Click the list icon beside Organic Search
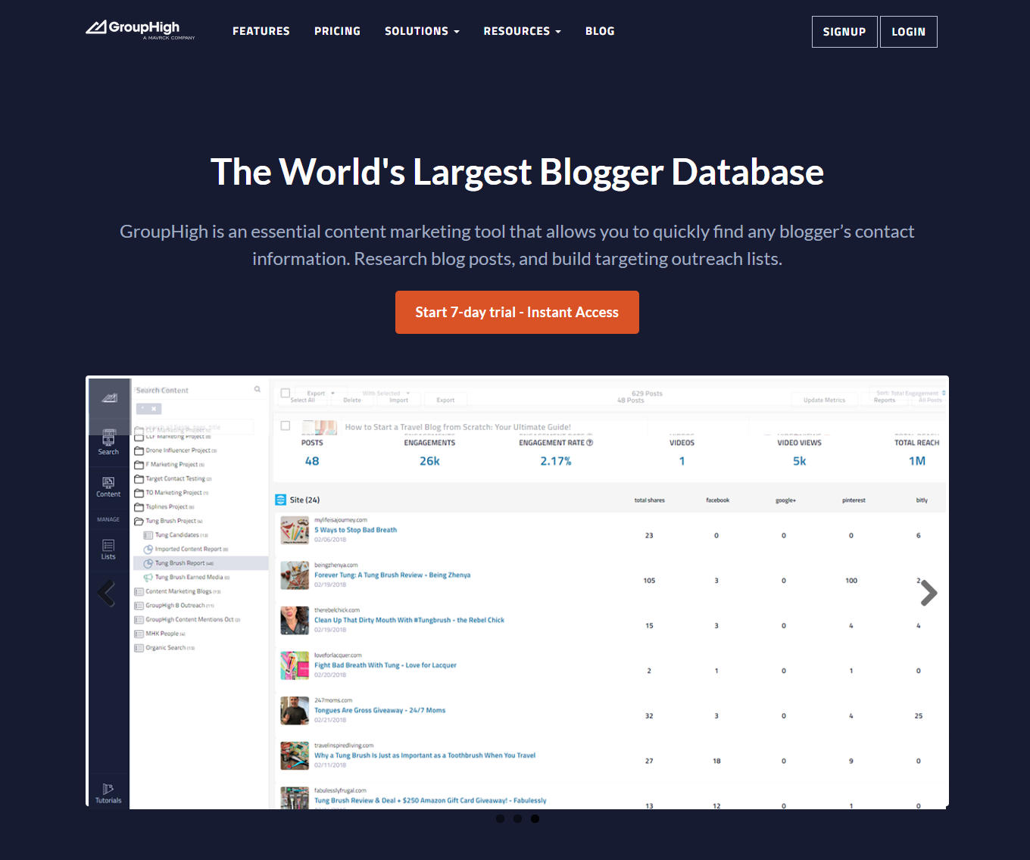This screenshot has height=860, width=1030. coord(139,648)
